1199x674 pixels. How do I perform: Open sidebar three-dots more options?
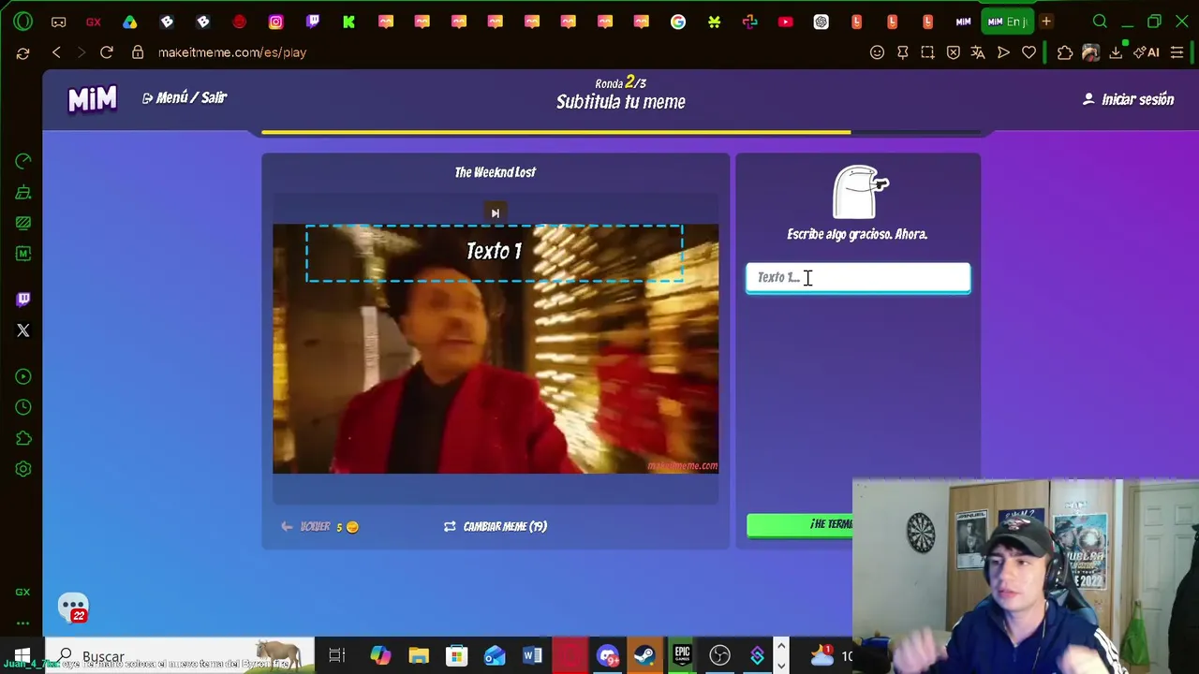23,623
